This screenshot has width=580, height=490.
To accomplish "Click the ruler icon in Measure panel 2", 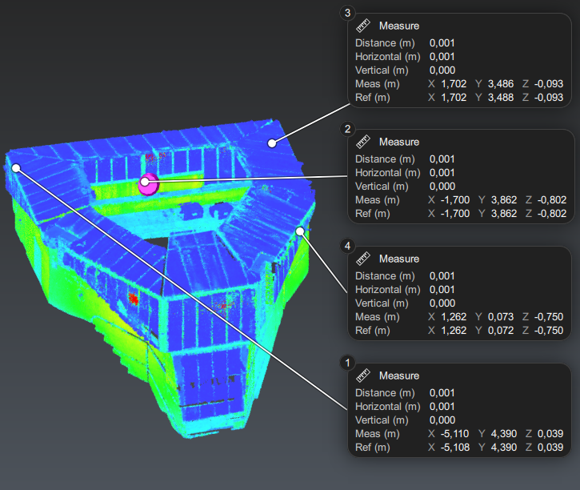I will pyautogui.click(x=362, y=142).
